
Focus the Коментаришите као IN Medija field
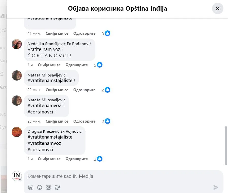tap(124, 176)
